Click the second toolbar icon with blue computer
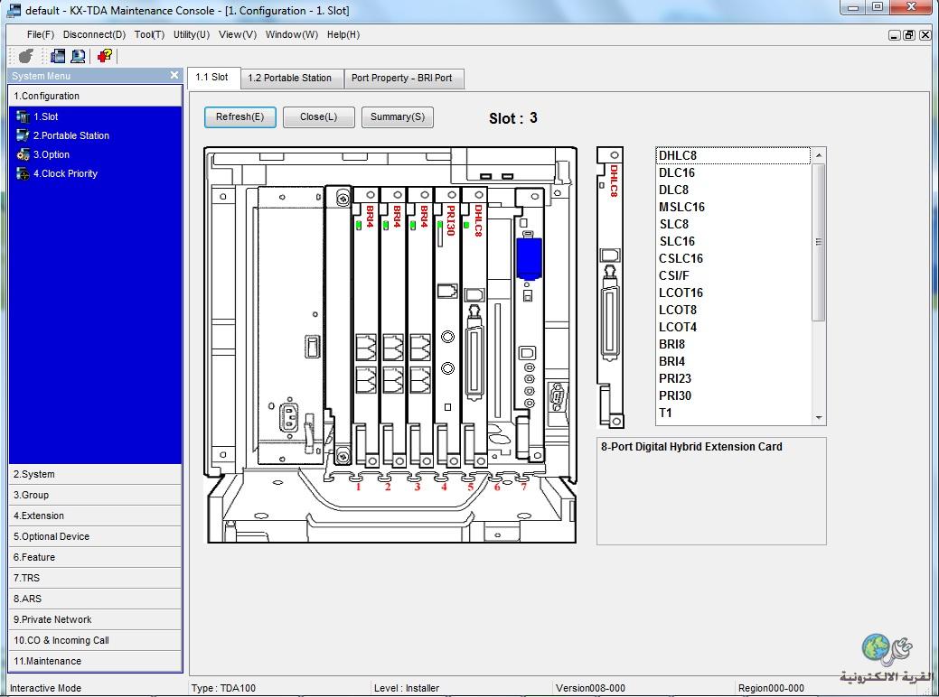The image size is (939, 697). tap(58, 56)
